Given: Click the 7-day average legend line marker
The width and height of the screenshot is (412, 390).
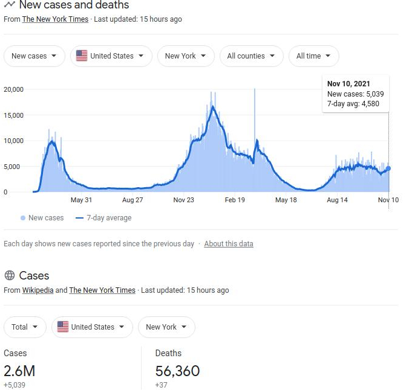Looking at the screenshot, I should click(79, 218).
